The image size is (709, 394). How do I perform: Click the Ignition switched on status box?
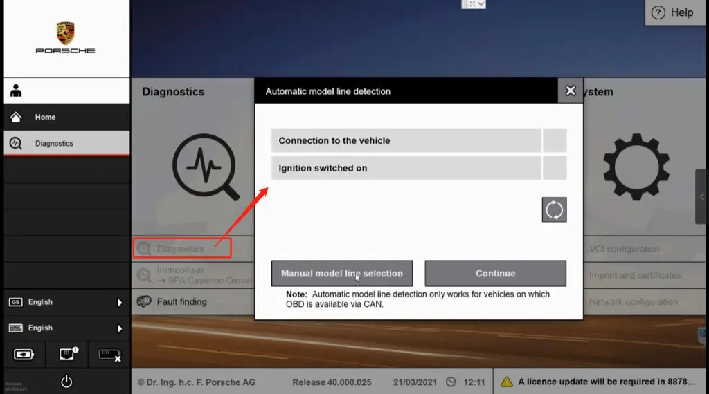pyautogui.click(x=555, y=168)
